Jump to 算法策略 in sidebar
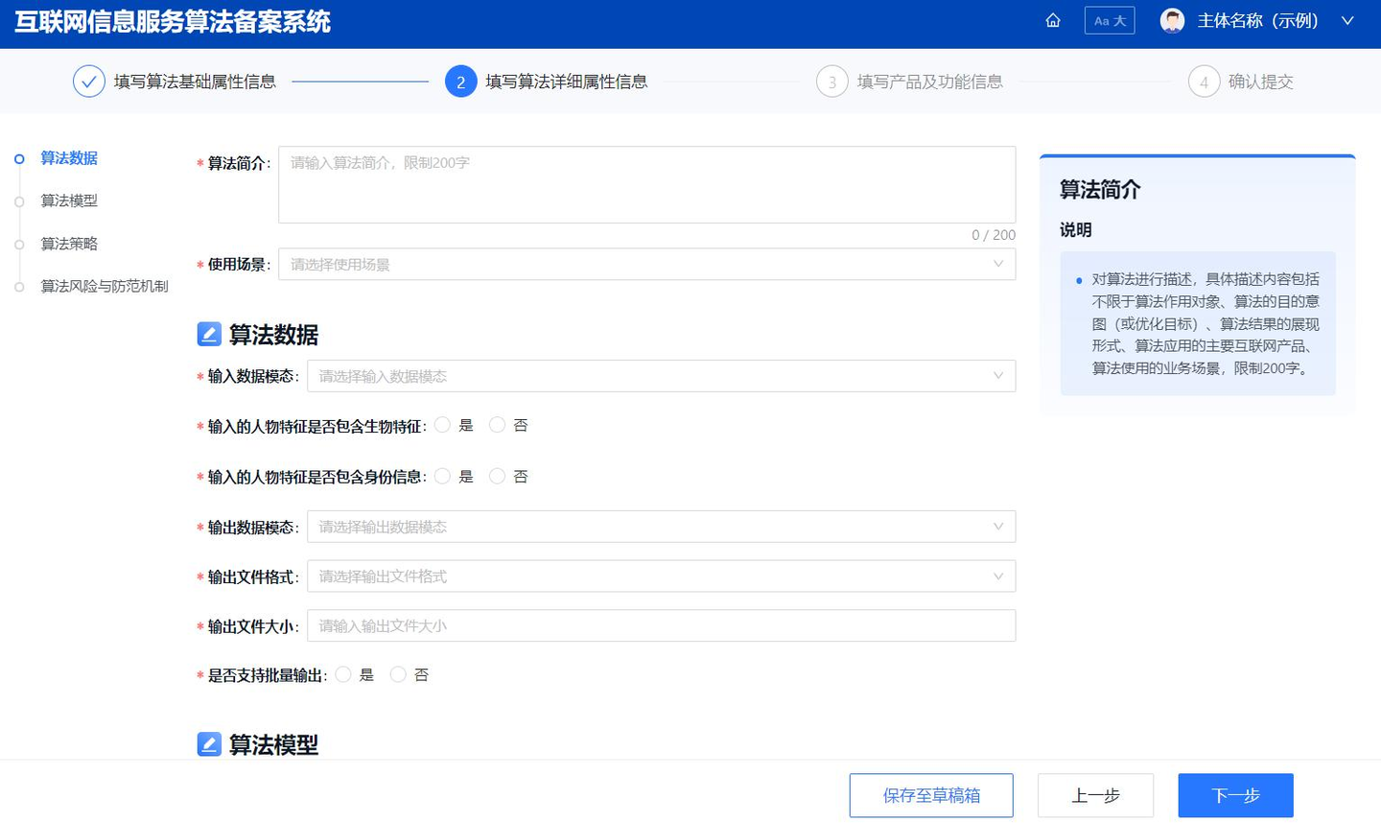 pos(69,244)
